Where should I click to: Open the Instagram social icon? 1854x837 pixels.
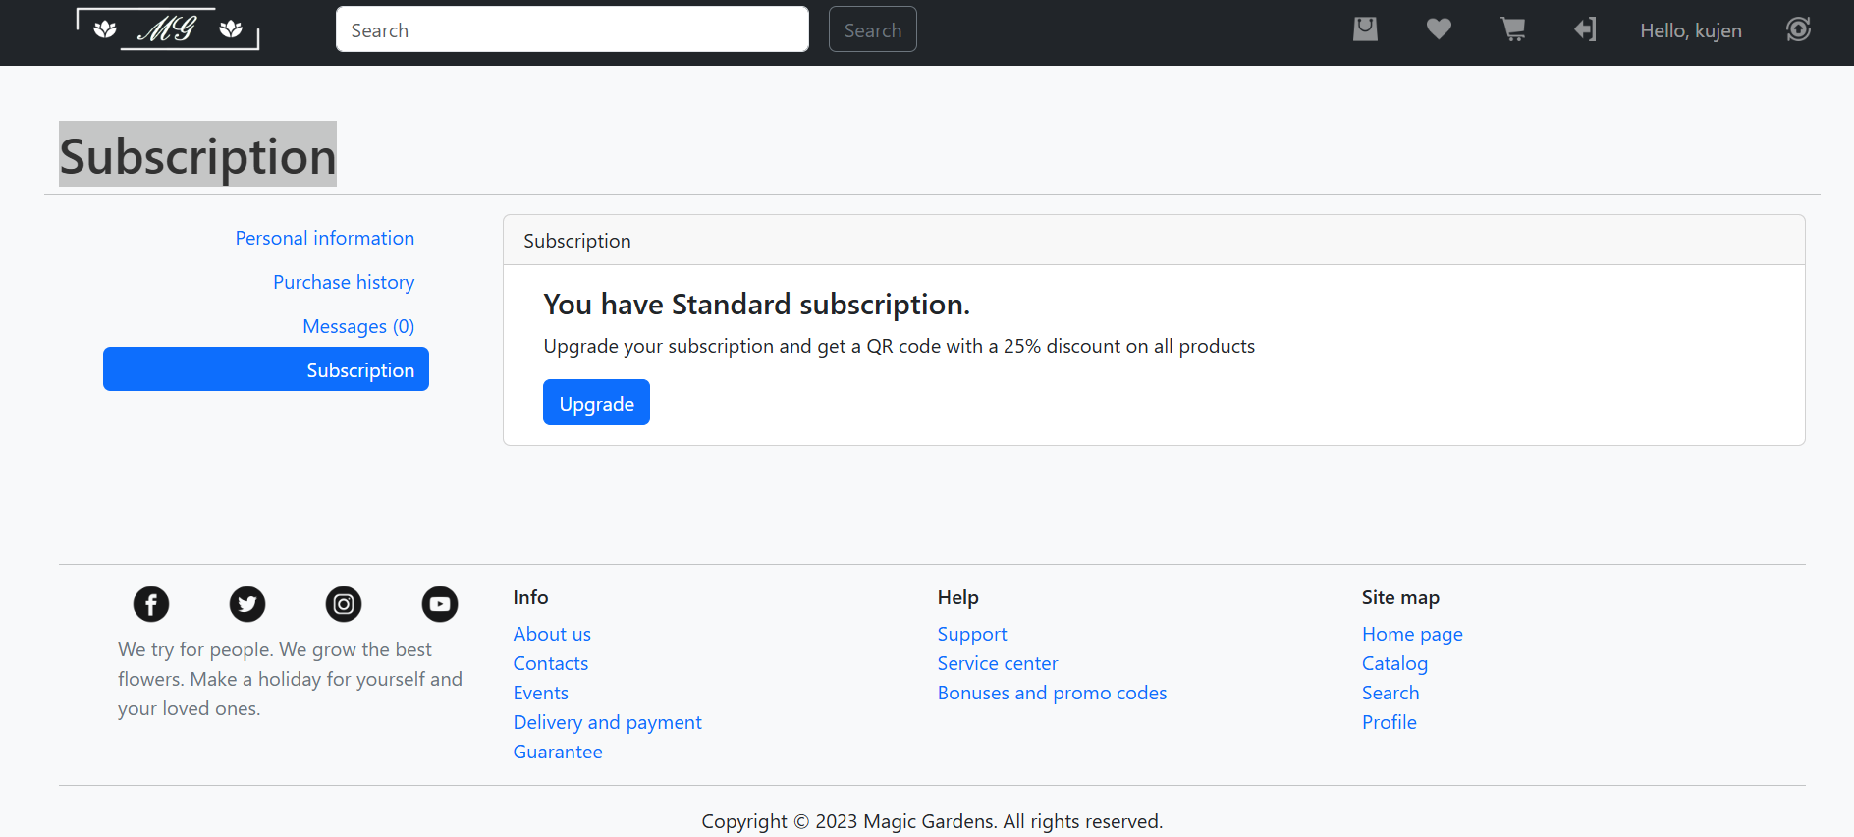[344, 604]
